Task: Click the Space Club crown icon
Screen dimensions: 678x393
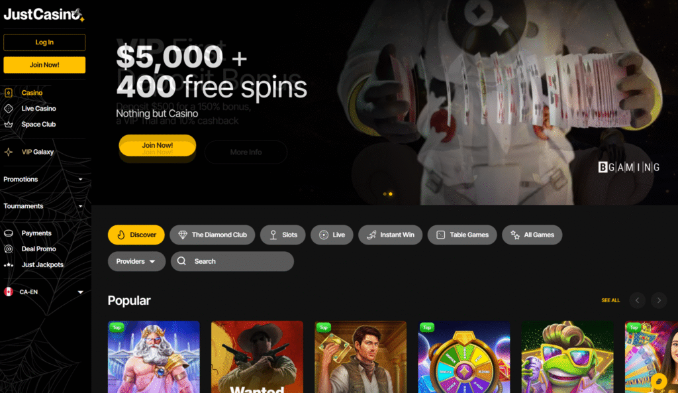Action: point(8,124)
